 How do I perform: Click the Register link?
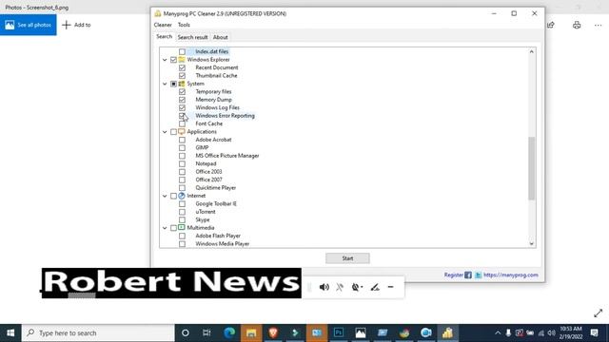coord(453,275)
